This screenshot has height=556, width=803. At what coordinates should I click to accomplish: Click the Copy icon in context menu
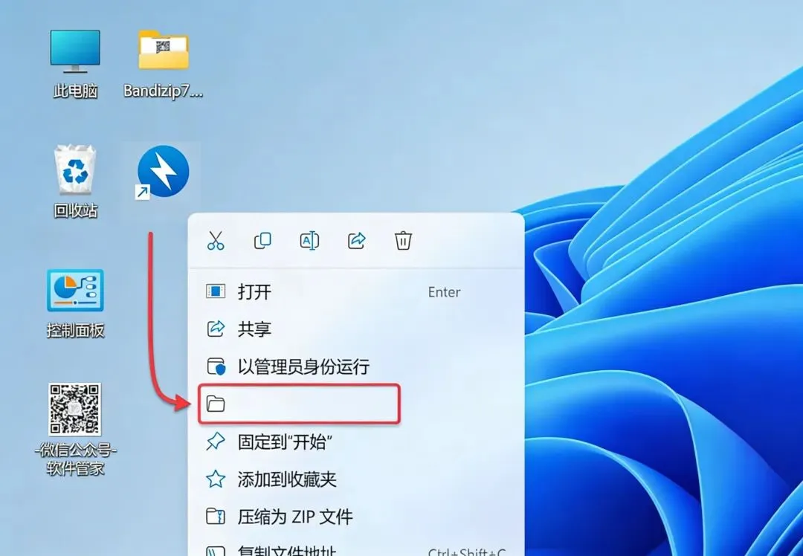[x=262, y=240]
